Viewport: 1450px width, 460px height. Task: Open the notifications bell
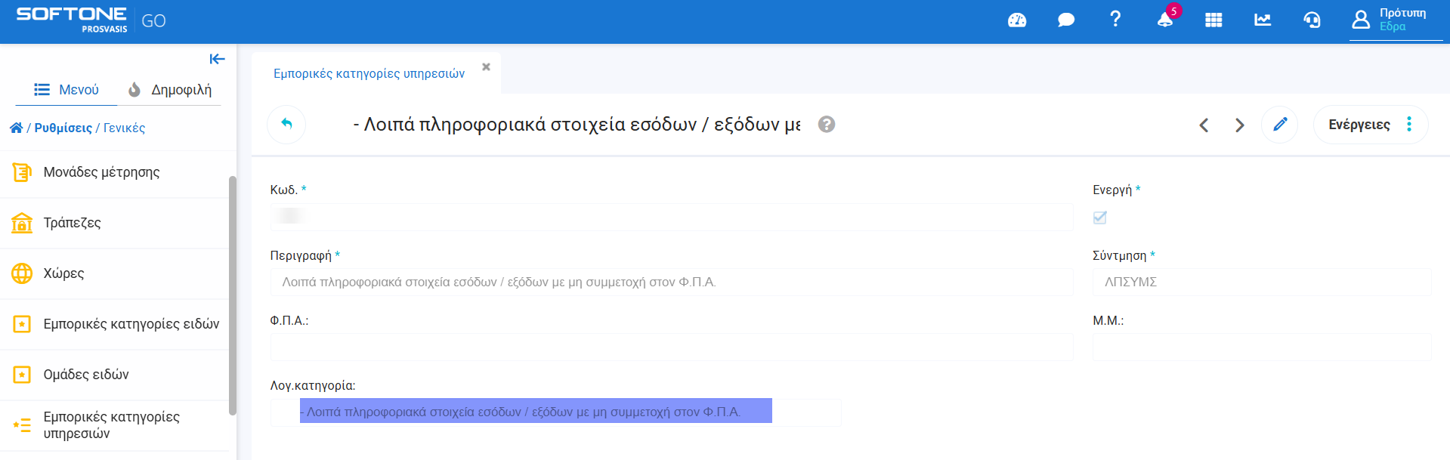click(x=1165, y=20)
